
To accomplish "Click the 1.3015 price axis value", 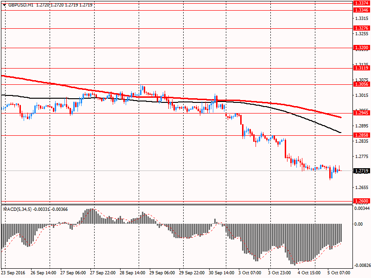I will pos(362,95).
